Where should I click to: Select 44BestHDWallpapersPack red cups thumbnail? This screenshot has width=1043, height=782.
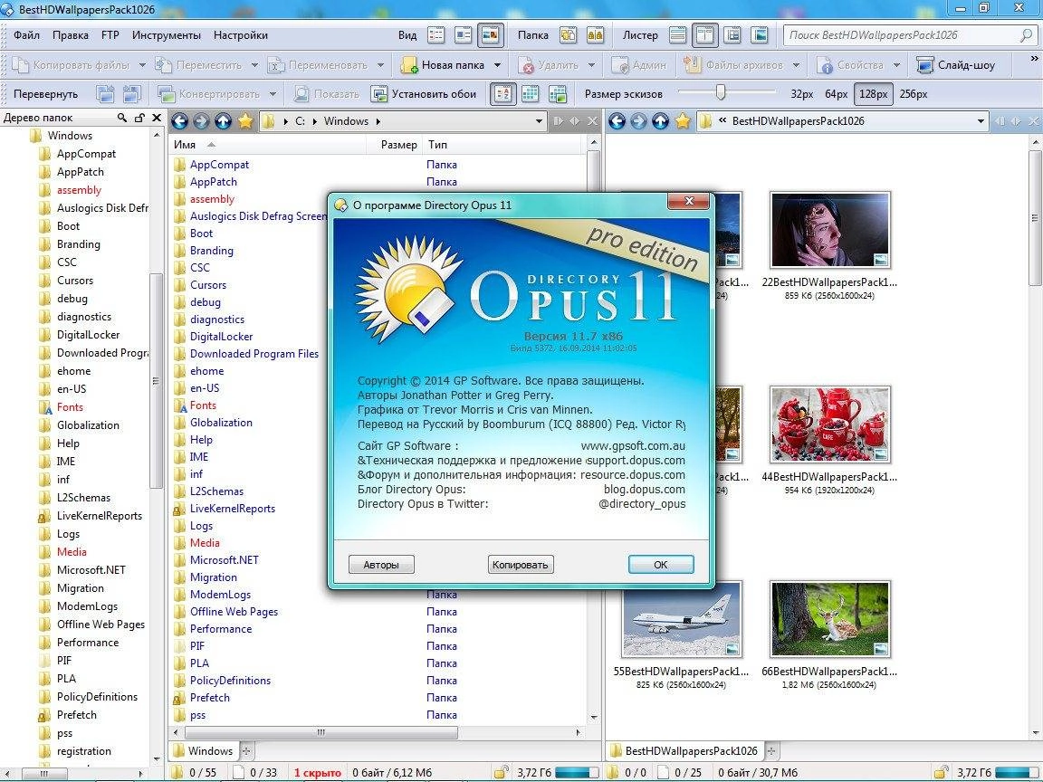tap(829, 424)
